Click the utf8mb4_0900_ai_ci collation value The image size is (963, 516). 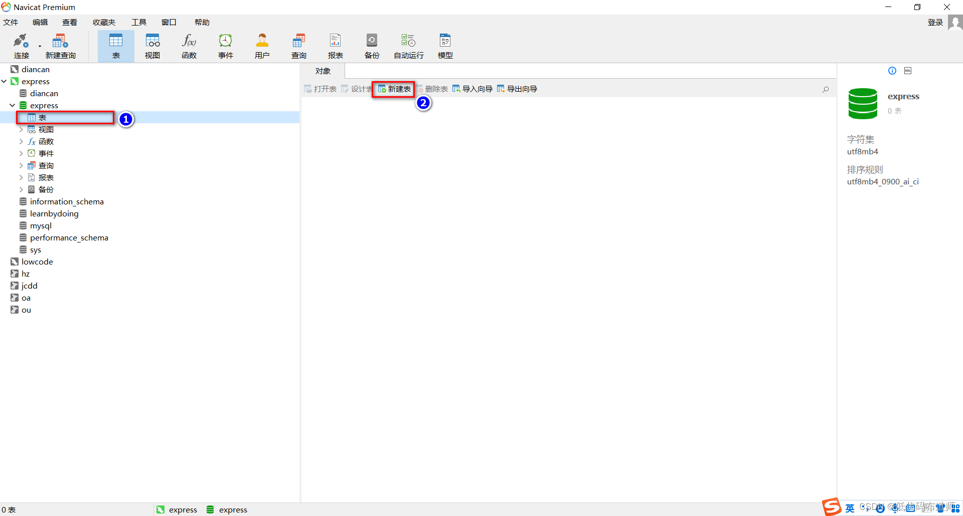click(x=883, y=182)
